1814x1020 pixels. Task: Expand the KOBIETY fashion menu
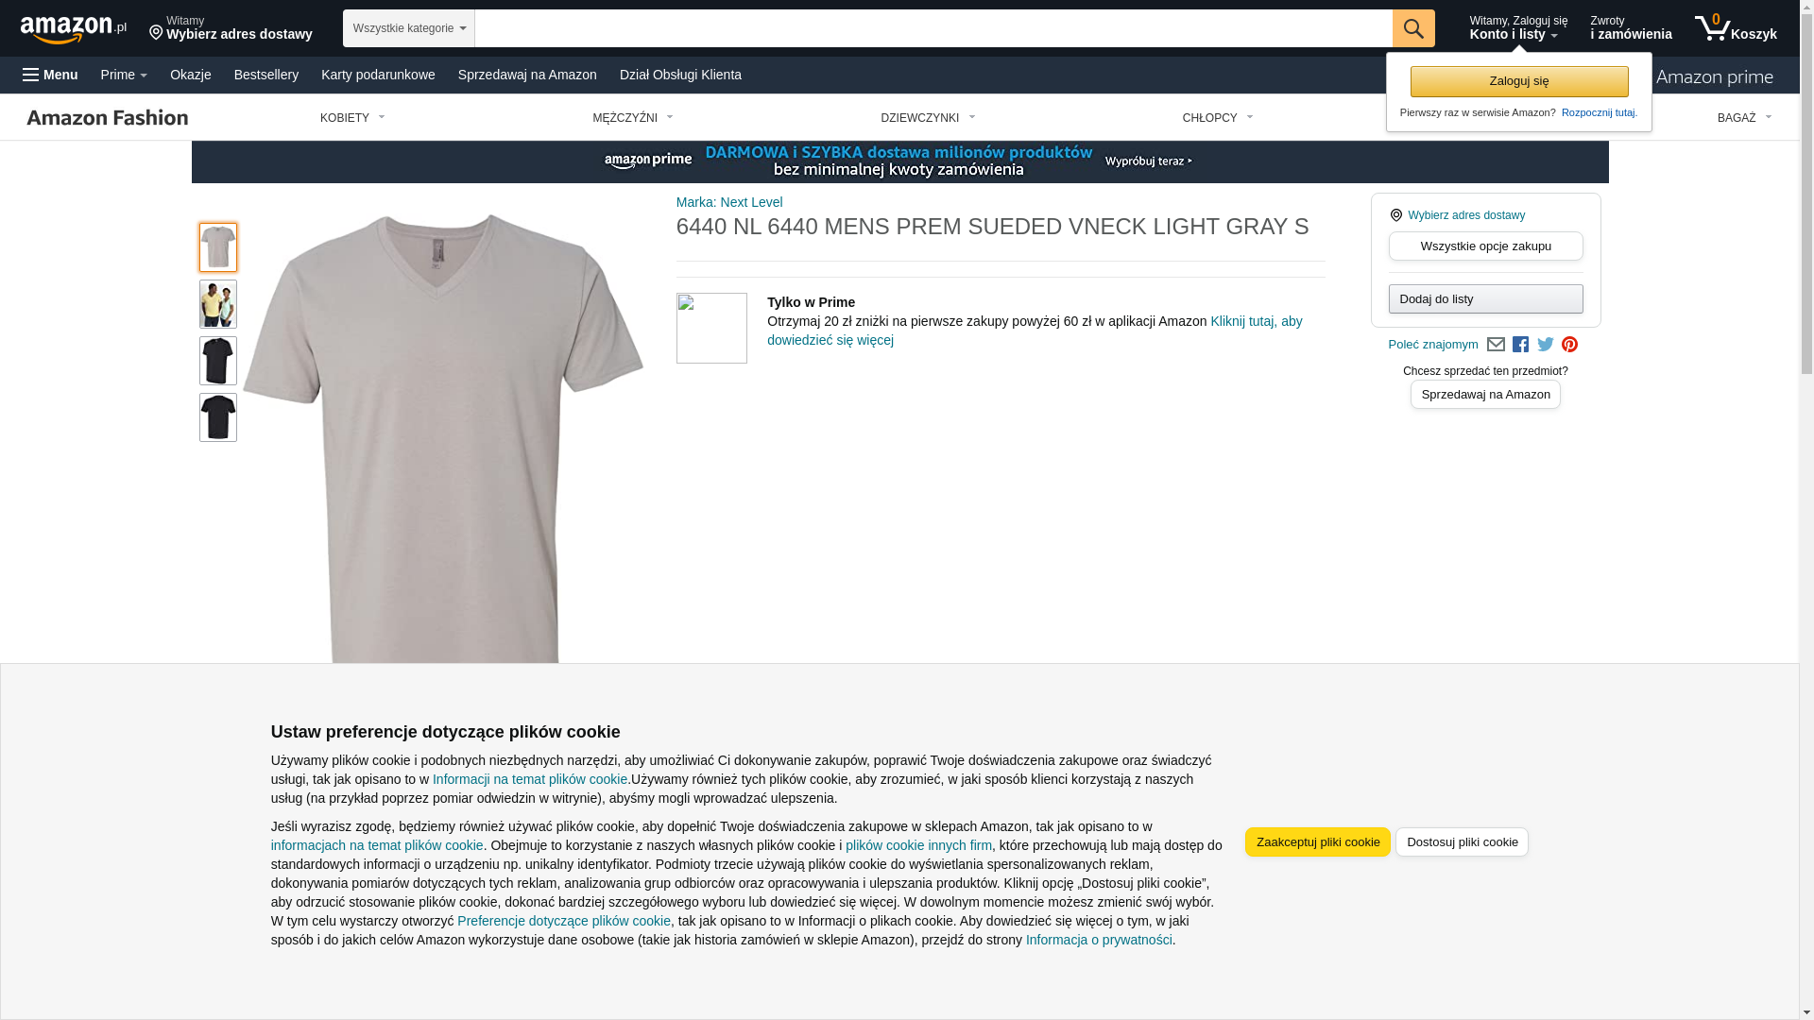point(352,118)
